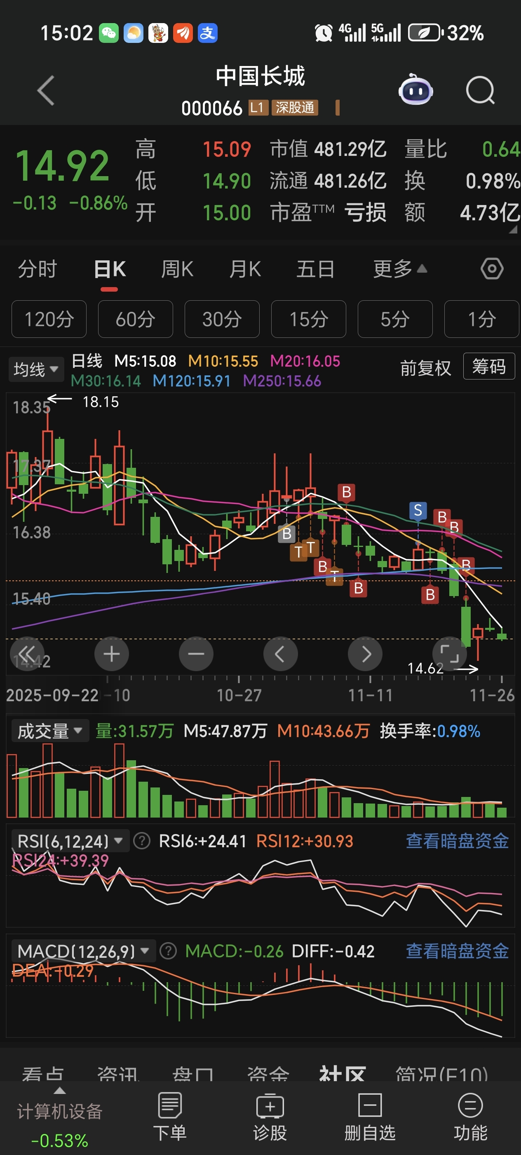The height and width of the screenshot is (1155, 521).
Task: Toggle 前复权 price adjustment
Action: click(x=425, y=368)
